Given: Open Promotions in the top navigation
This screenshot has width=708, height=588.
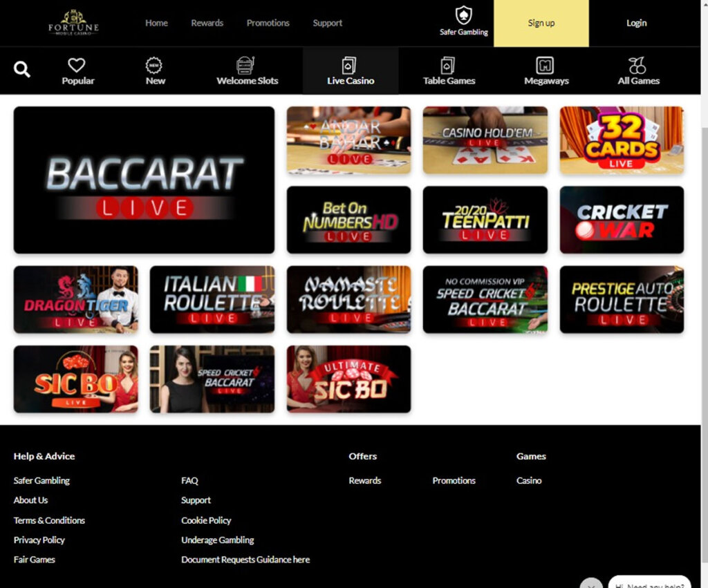Looking at the screenshot, I should click(x=268, y=23).
